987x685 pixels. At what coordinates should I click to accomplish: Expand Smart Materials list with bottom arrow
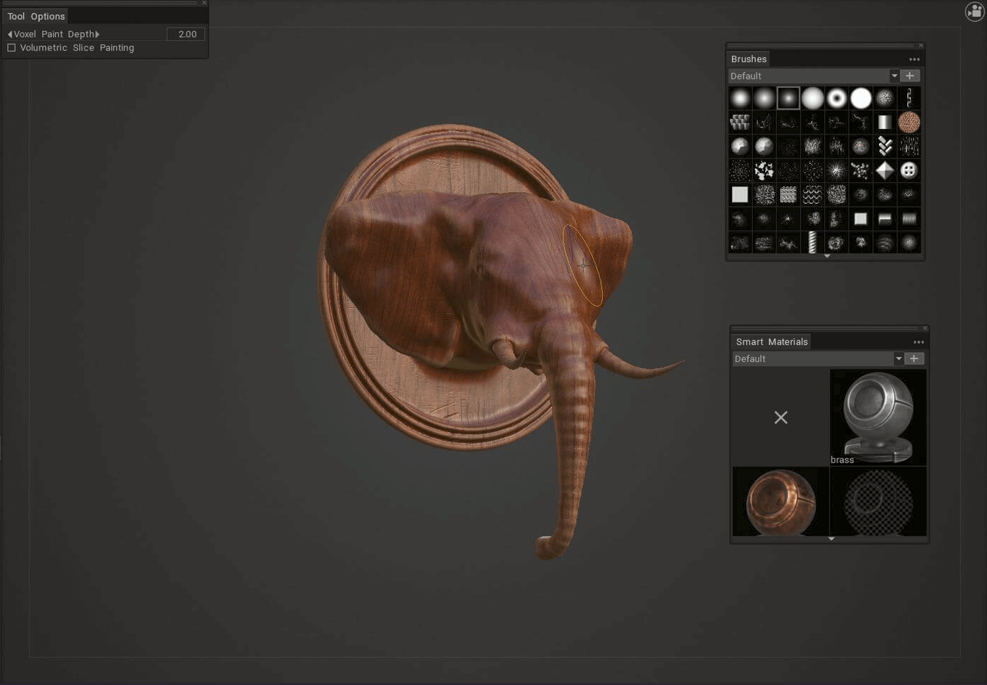831,539
